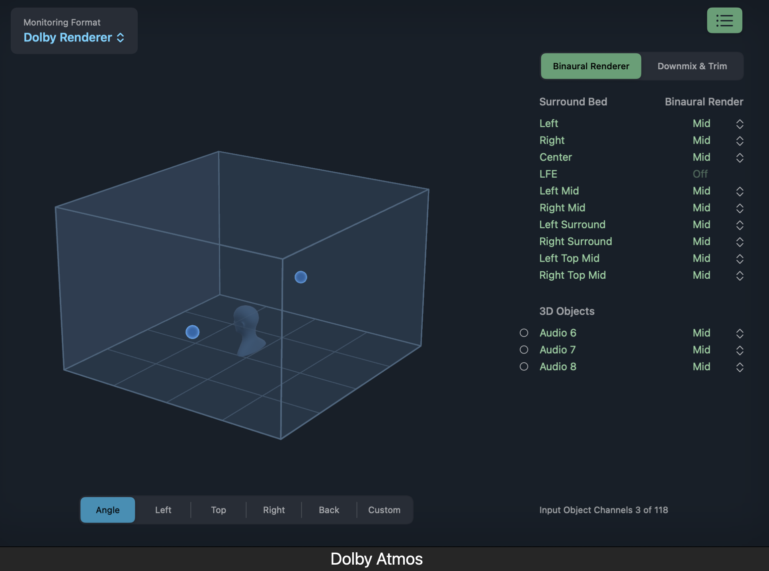
Task: Change binaural render mode for Audio 7
Action: [740, 350]
